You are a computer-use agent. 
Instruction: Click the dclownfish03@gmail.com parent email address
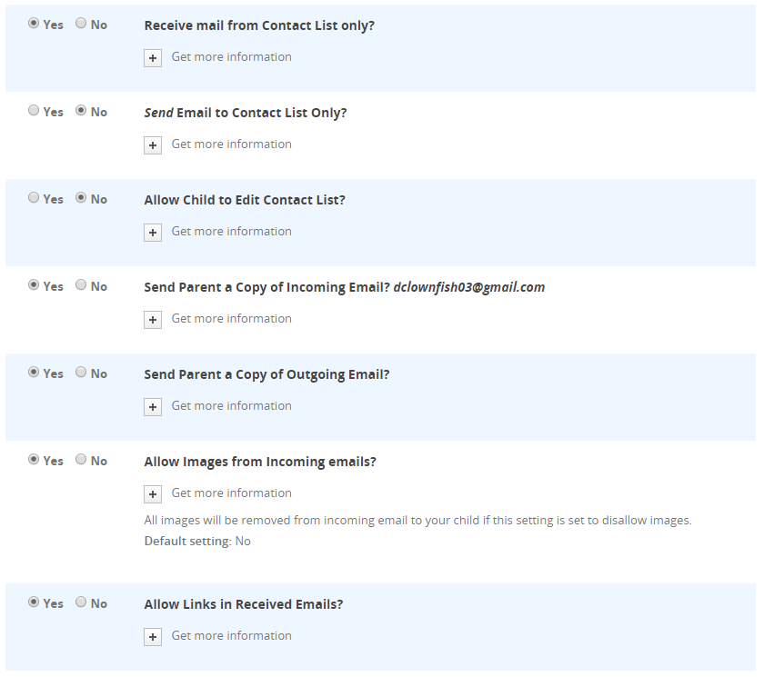point(469,287)
